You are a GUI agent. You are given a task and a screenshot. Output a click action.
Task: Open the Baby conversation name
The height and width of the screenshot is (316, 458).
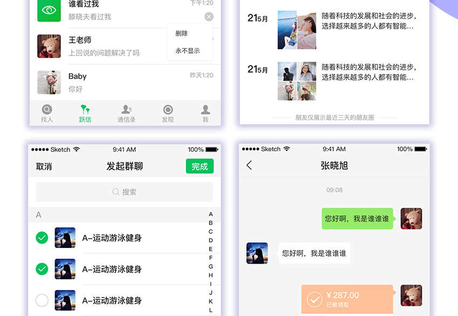pyautogui.click(x=77, y=76)
